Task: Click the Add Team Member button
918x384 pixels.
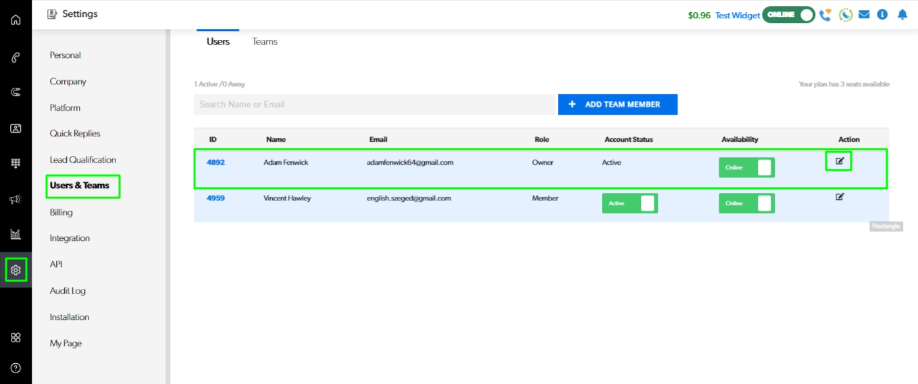Action: [617, 105]
